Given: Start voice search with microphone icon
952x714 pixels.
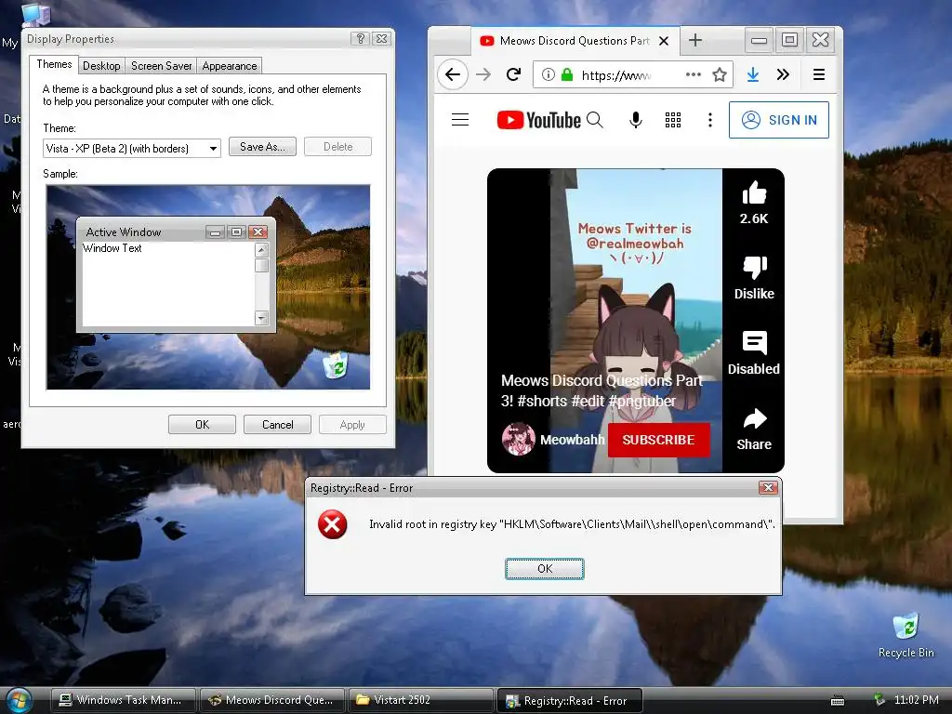Looking at the screenshot, I should tap(636, 120).
